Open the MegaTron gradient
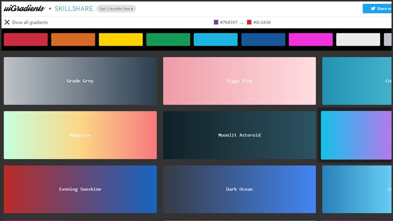Image resolution: width=393 pixels, height=221 pixels. tap(80, 135)
